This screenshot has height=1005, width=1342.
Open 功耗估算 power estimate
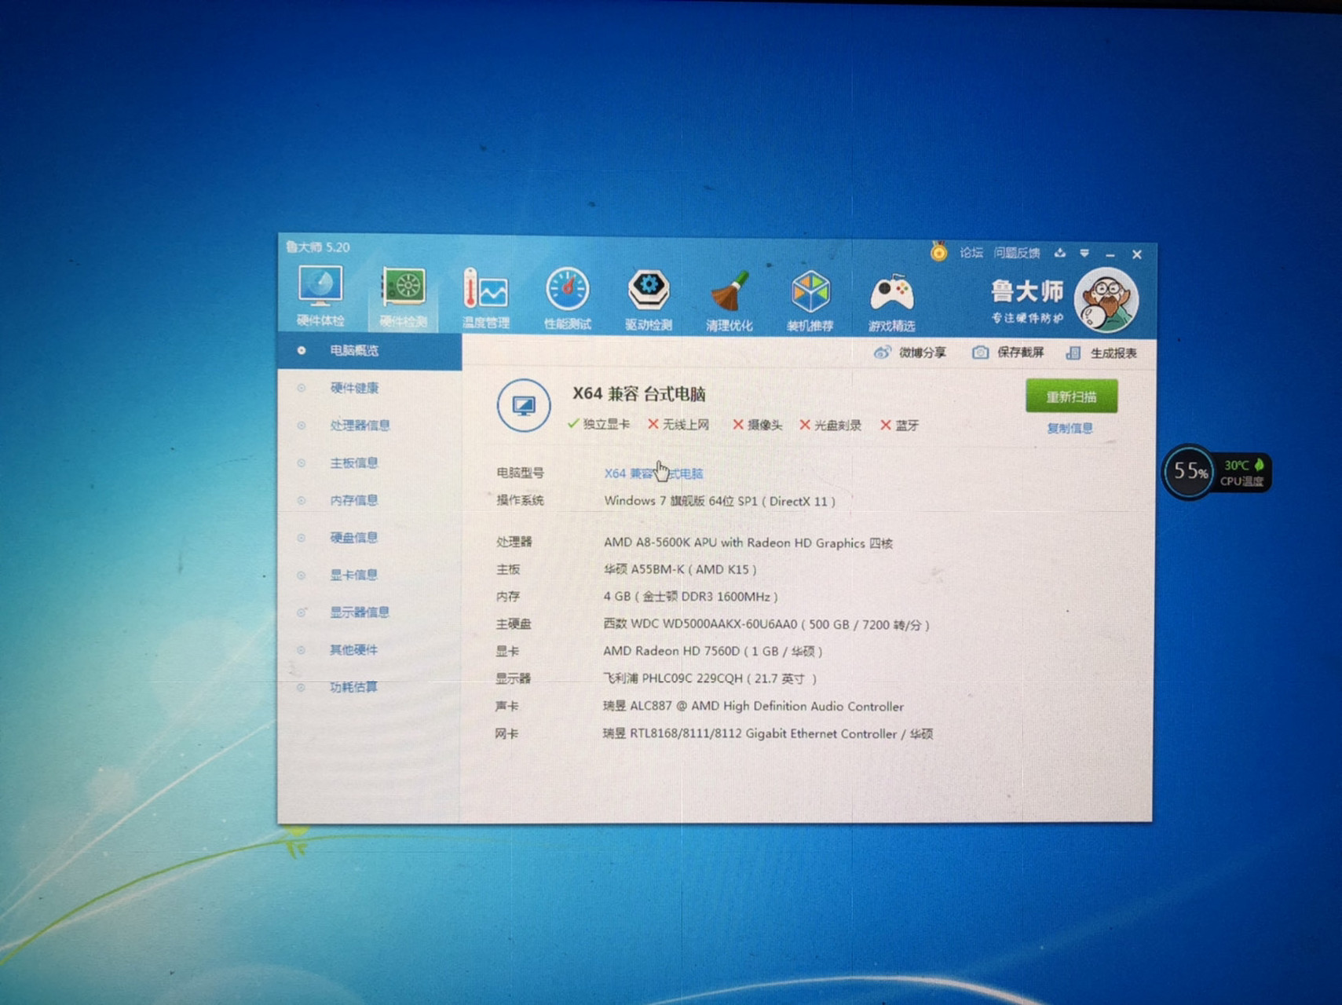tap(354, 687)
